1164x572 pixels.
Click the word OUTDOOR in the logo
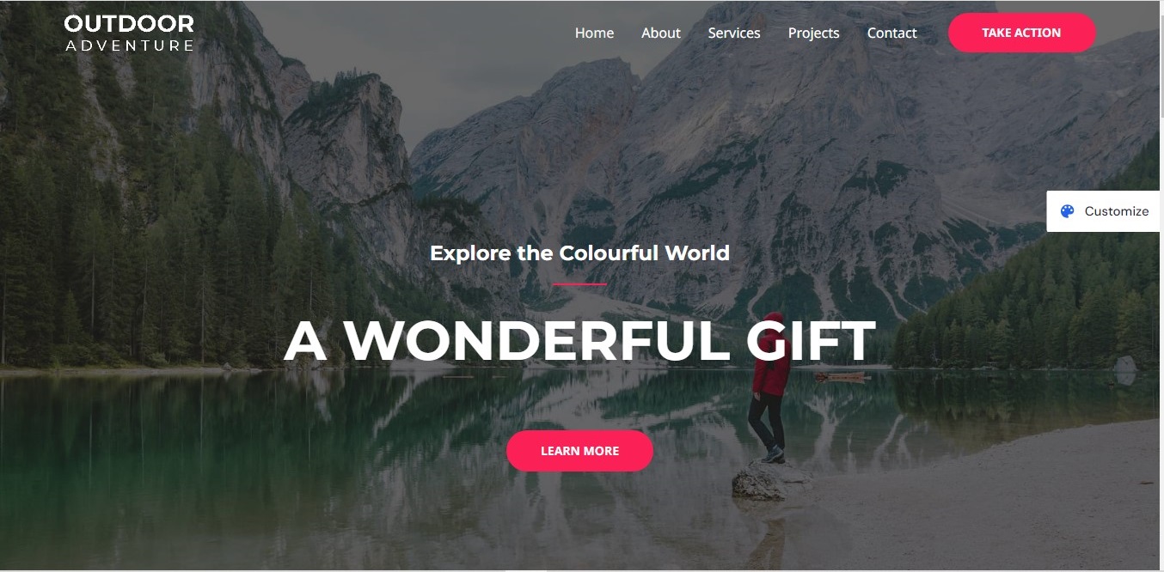[129, 24]
